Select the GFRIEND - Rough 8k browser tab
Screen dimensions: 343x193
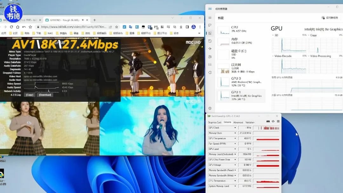(x=66, y=20)
